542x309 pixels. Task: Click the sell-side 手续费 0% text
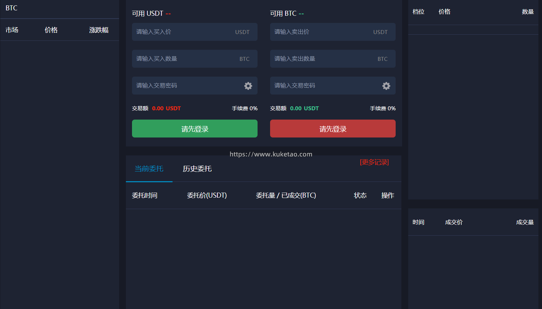[x=383, y=108]
